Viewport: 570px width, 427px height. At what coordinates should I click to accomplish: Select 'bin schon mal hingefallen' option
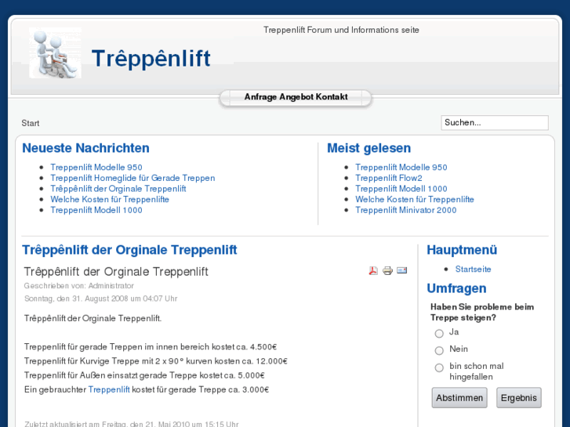coord(439,367)
